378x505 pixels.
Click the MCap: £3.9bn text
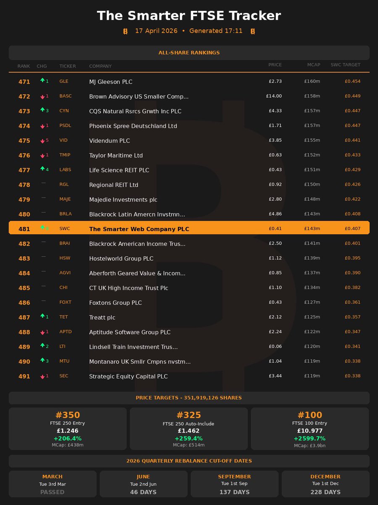pos(310,446)
